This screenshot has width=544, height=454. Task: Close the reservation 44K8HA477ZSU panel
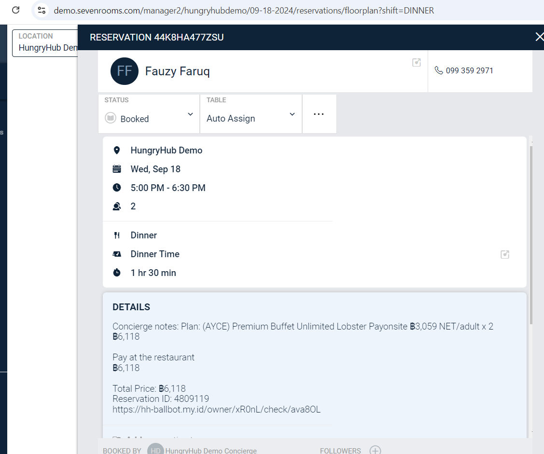point(539,37)
